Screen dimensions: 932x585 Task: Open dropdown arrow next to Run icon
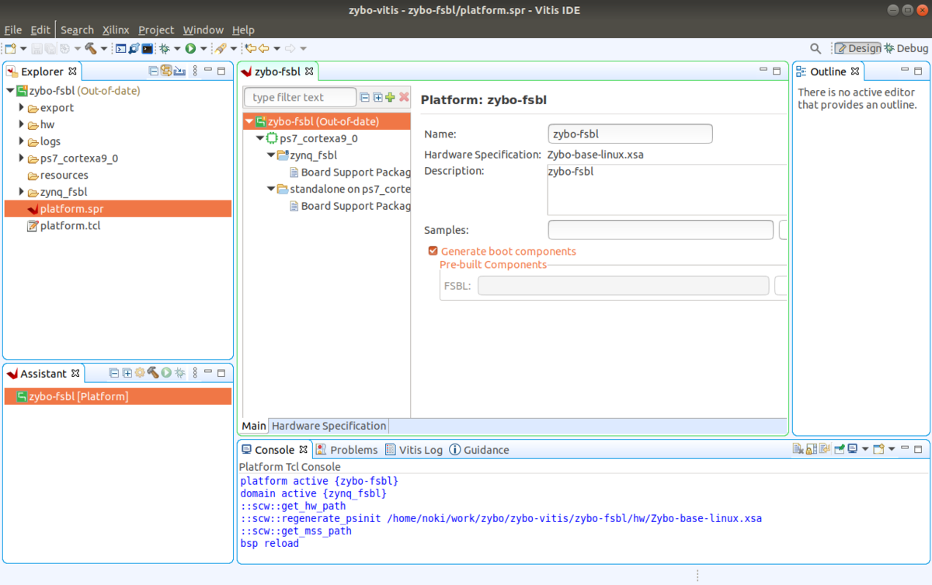pos(203,48)
